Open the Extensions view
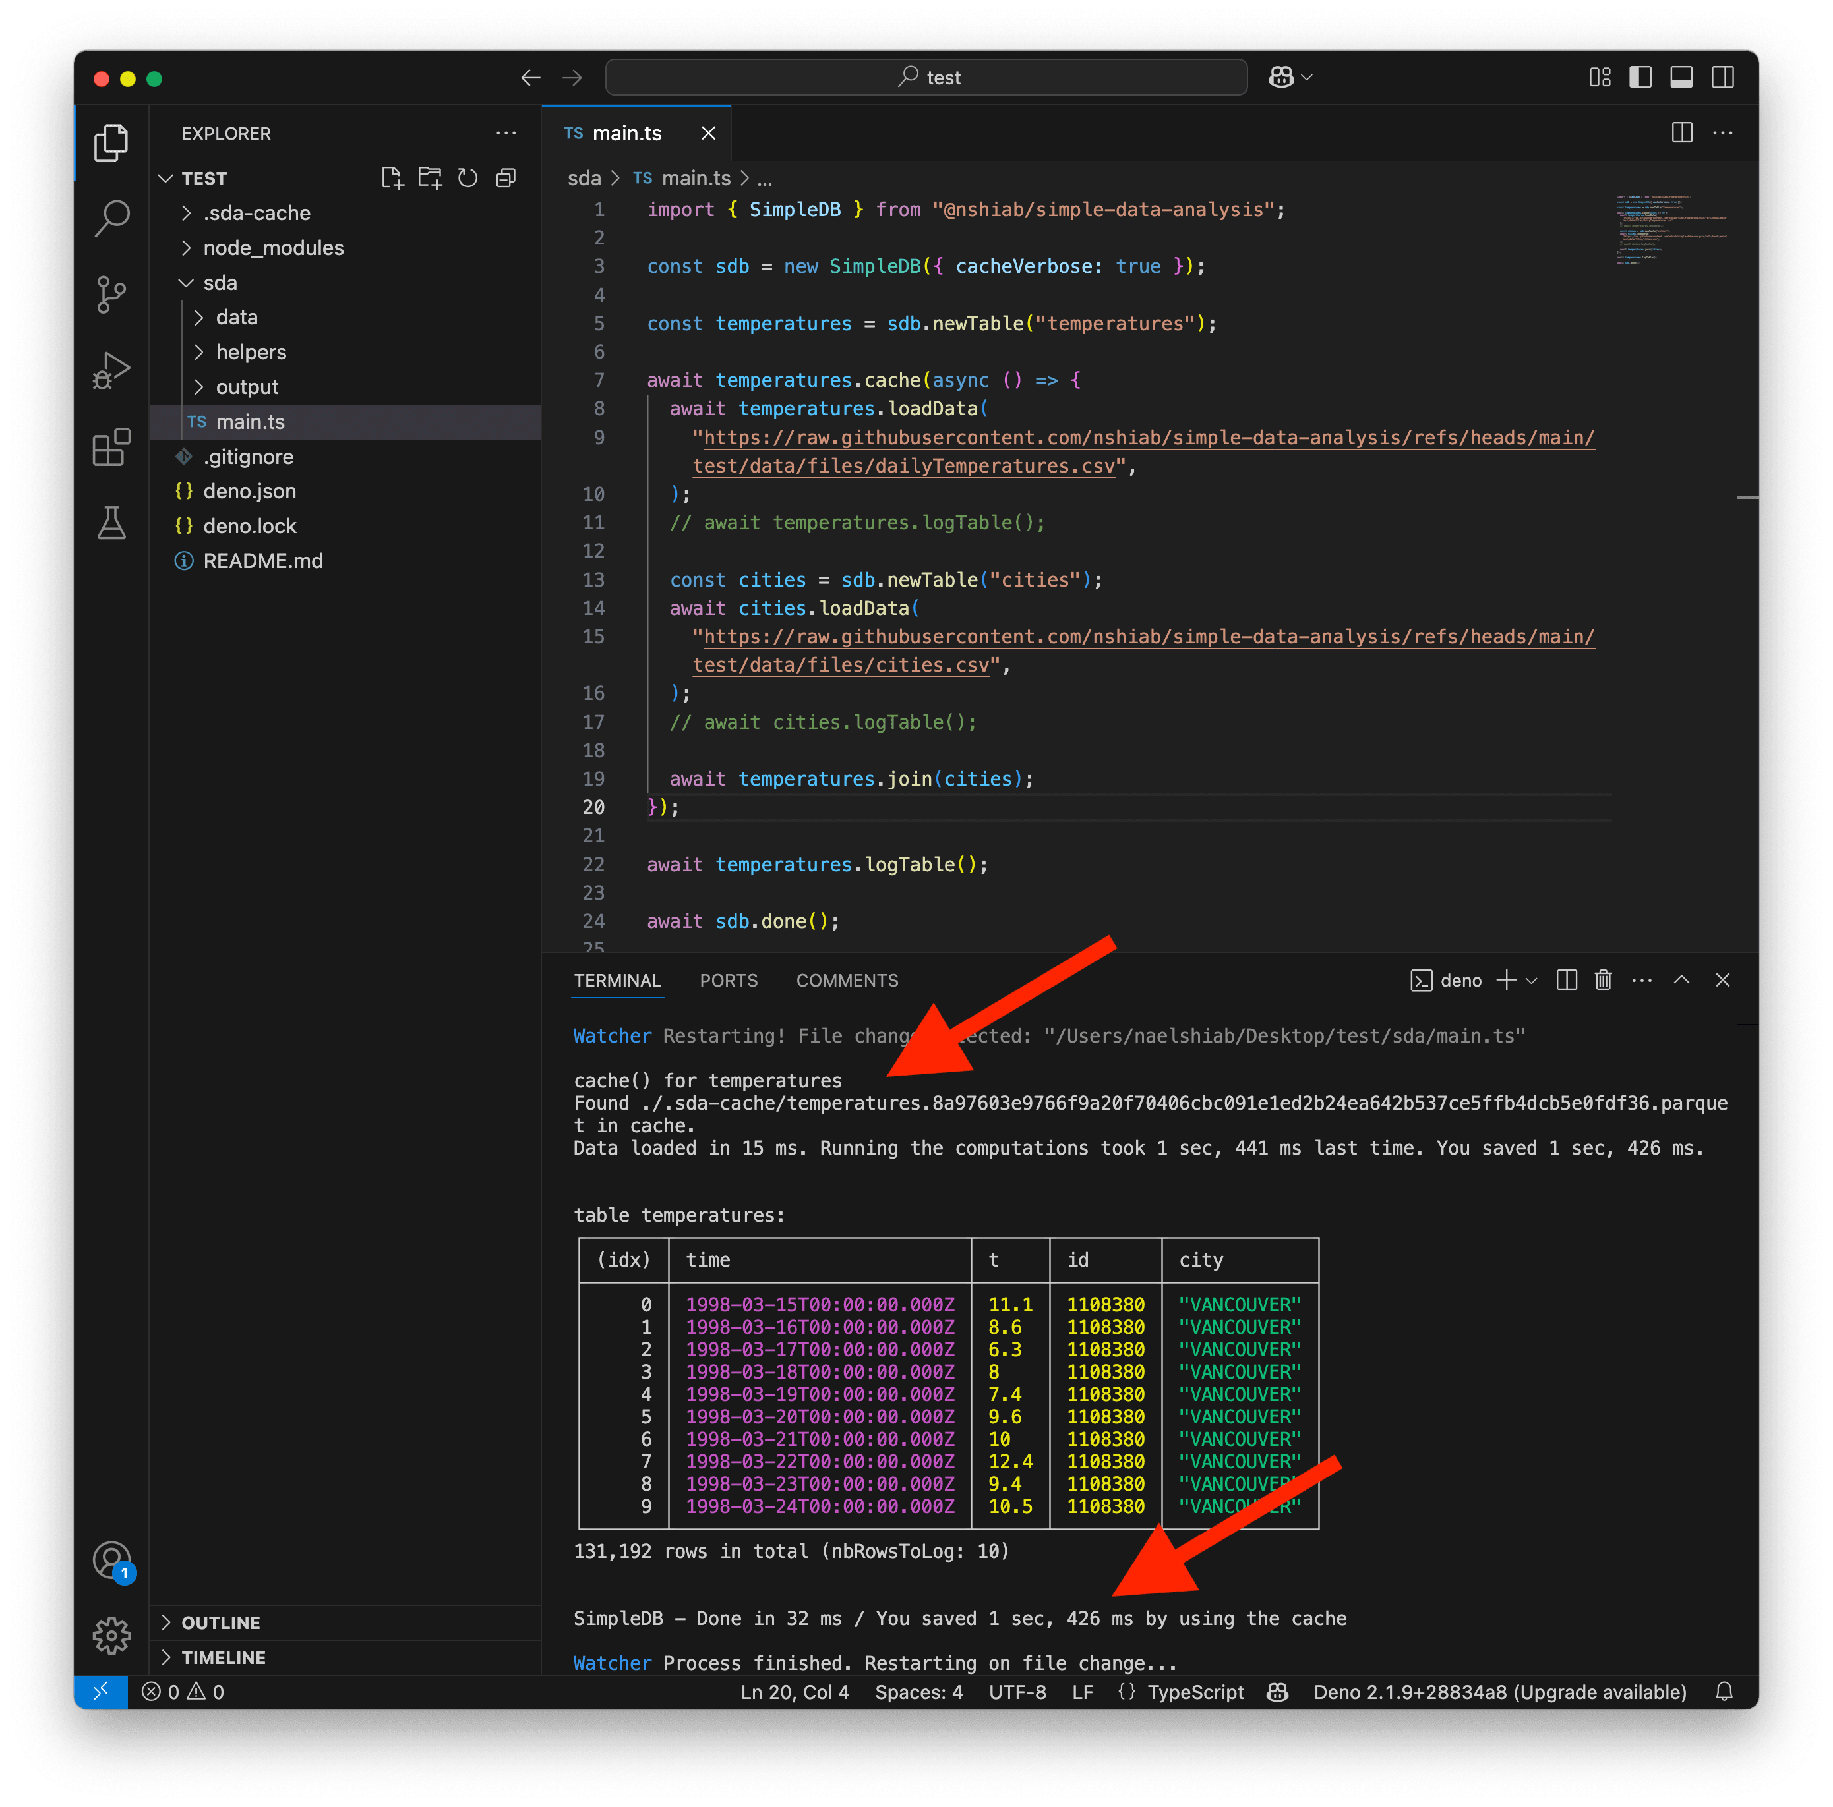Viewport: 1833px width, 1807px height. click(x=111, y=447)
